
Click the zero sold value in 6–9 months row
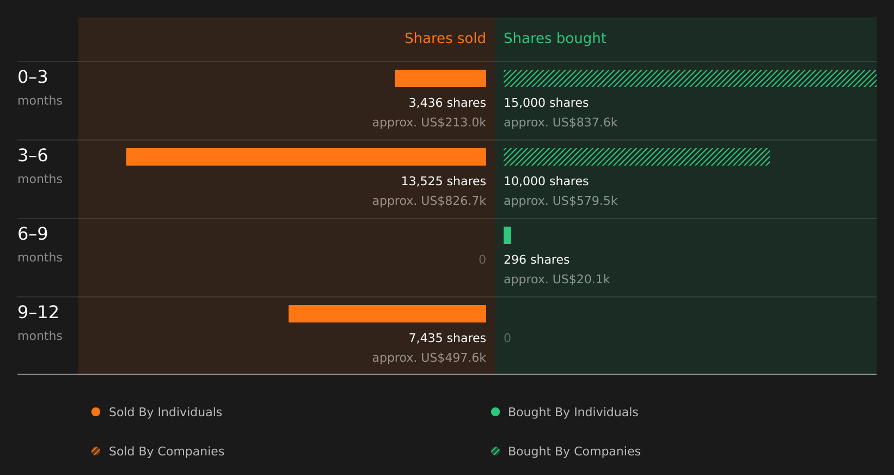click(482, 260)
